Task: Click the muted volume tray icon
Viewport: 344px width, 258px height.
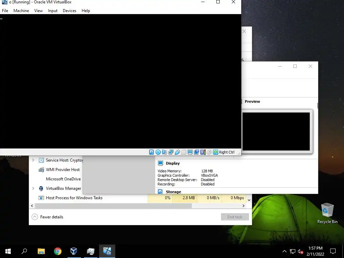Action: (300, 251)
